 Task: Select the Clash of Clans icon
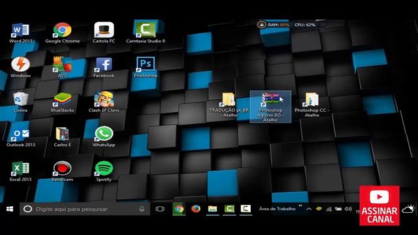click(x=104, y=102)
